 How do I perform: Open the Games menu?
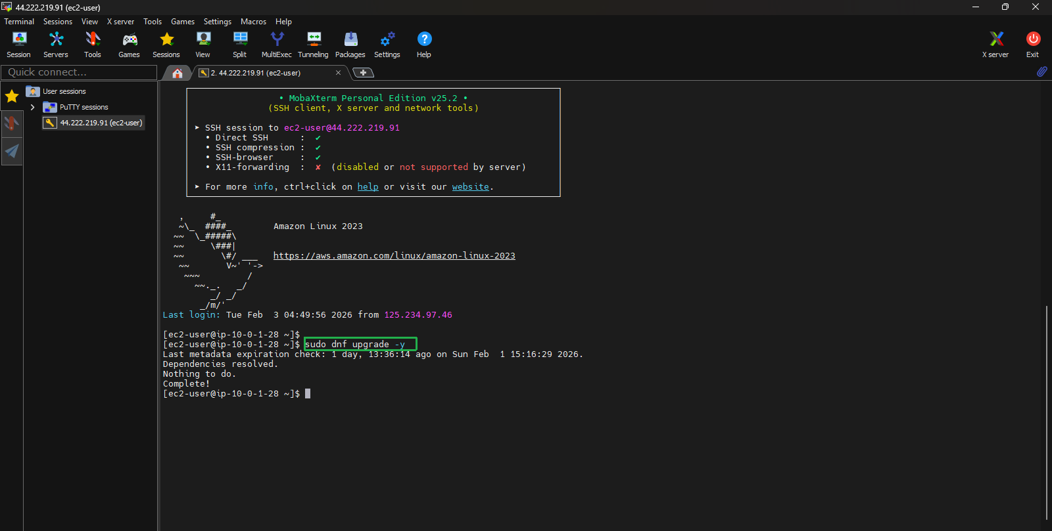[x=183, y=22]
